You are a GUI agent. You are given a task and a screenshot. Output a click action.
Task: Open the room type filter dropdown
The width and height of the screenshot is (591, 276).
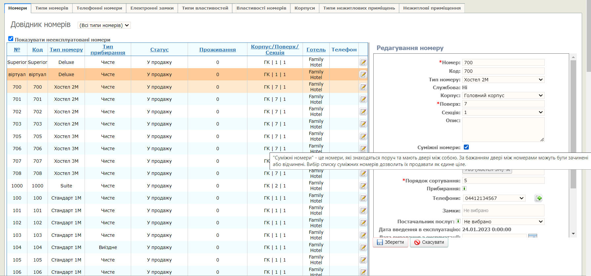(104, 25)
